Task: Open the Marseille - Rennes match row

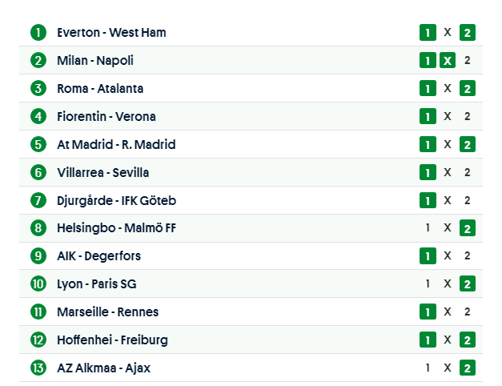Action: tap(107, 312)
